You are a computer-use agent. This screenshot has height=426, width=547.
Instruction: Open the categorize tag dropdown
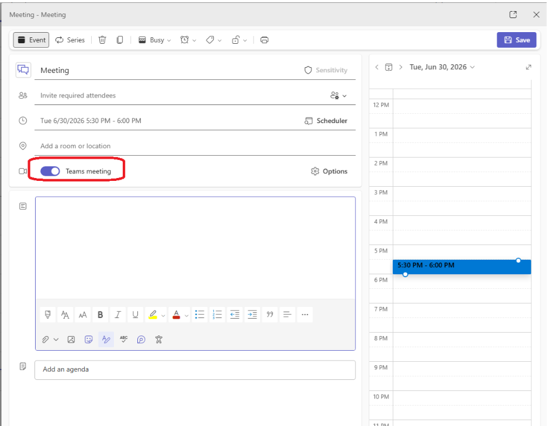coord(214,40)
